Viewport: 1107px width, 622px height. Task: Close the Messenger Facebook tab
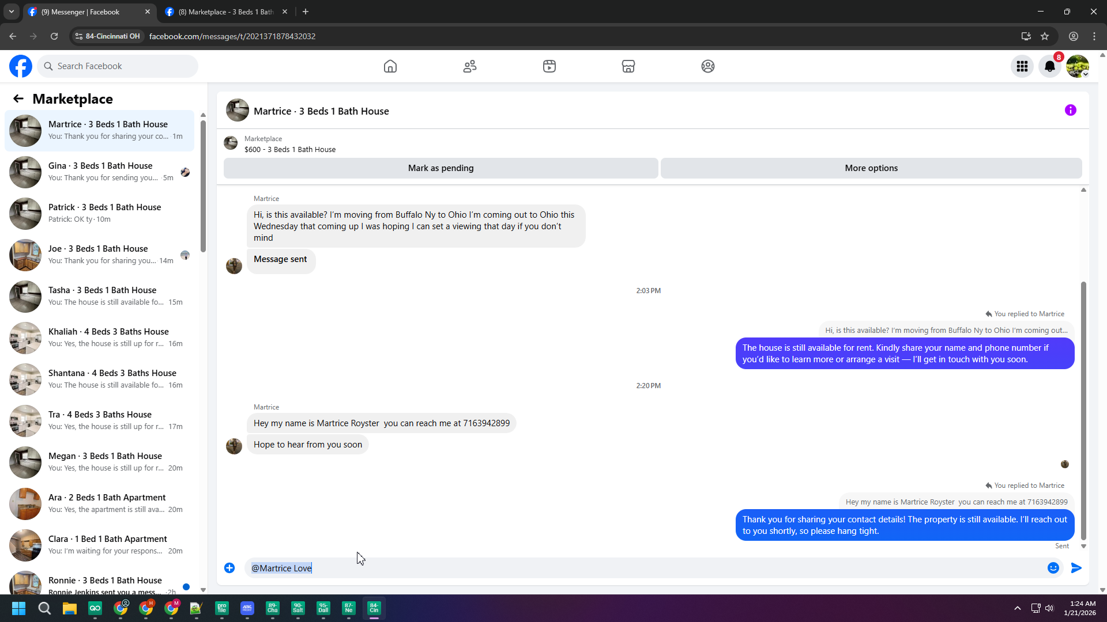coord(148,12)
